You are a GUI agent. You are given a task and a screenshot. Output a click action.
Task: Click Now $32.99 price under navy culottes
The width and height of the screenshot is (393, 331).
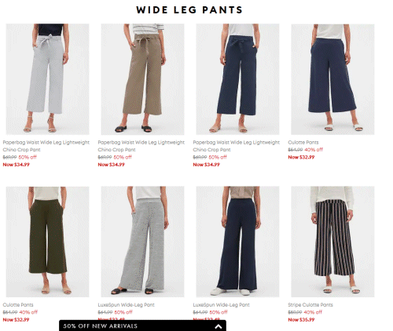(x=301, y=157)
